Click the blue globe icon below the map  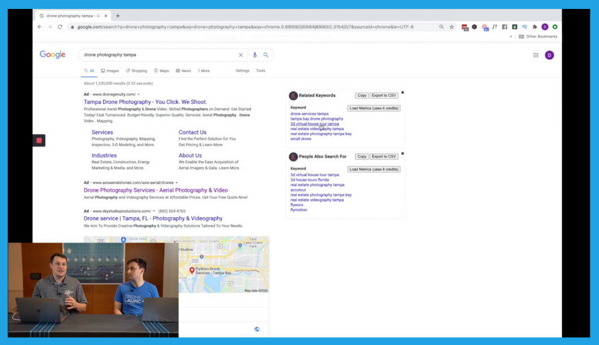257,329
